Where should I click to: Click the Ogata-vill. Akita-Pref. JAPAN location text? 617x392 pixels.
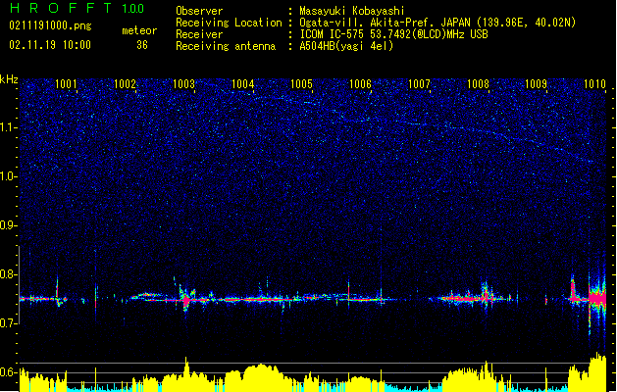tap(437, 23)
